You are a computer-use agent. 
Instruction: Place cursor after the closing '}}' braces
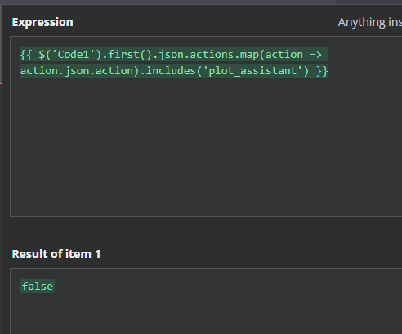[328, 71]
